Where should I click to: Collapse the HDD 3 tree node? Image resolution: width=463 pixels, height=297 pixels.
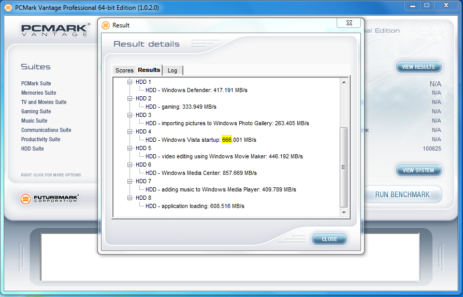tap(129, 115)
